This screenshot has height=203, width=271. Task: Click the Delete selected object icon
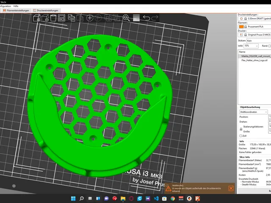point(45,18)
